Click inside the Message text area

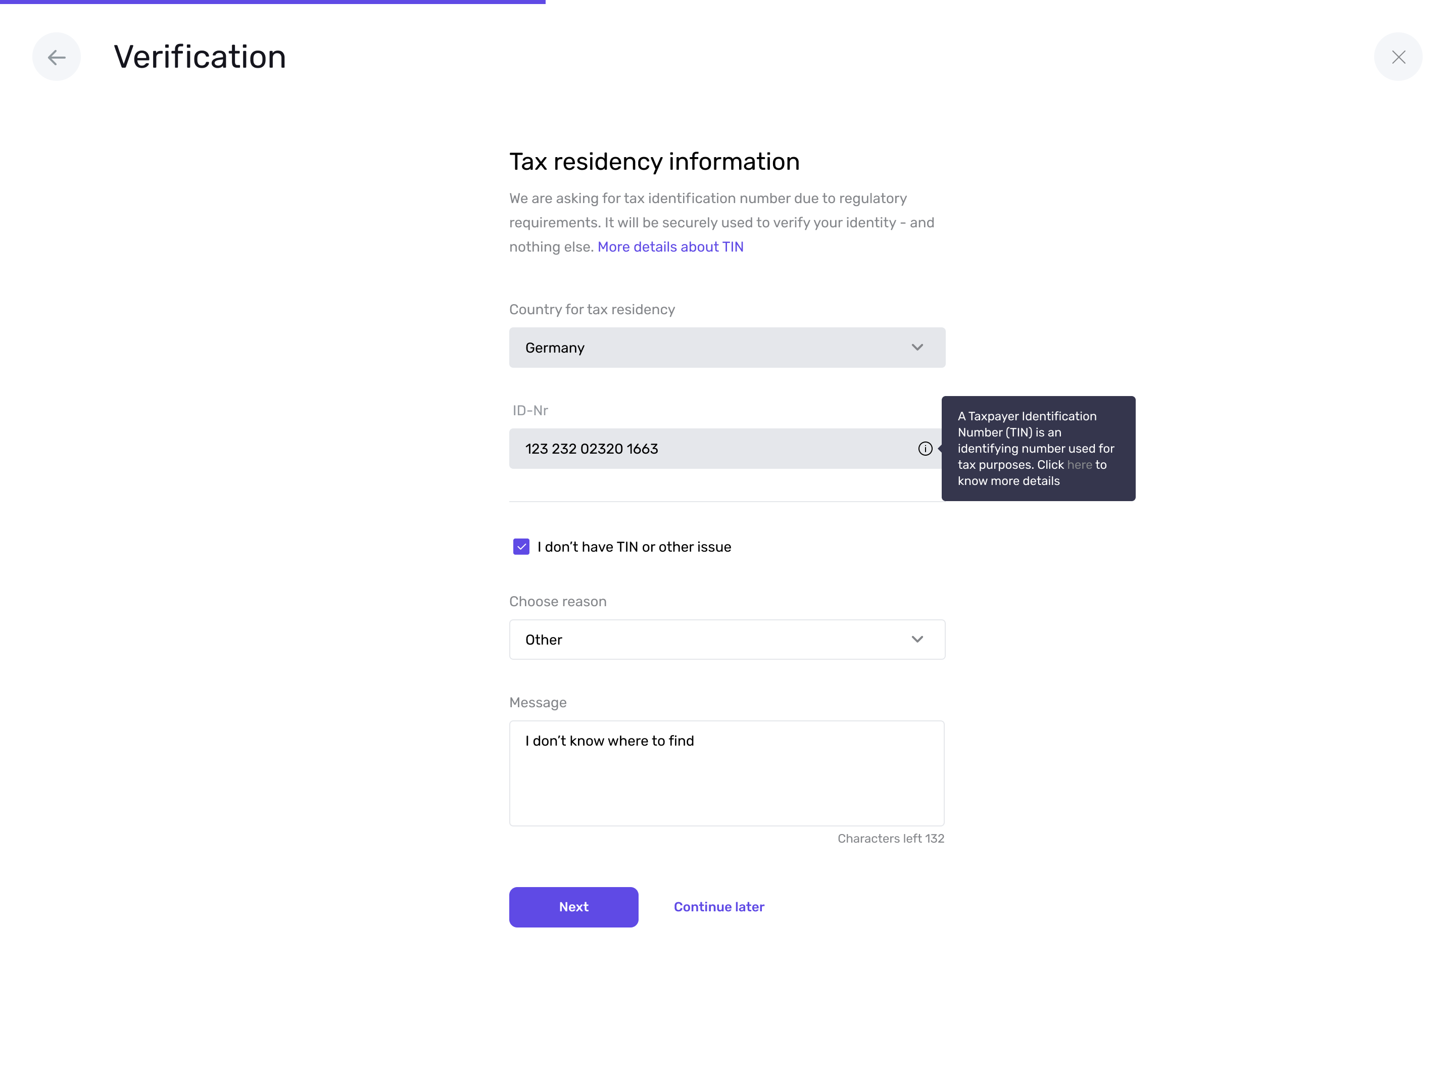pos(726,773)
